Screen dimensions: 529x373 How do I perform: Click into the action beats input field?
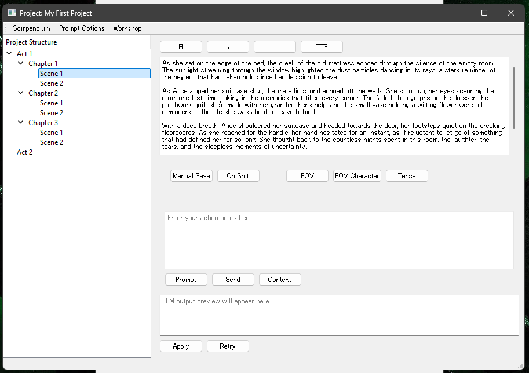click(x=339, y=240)
